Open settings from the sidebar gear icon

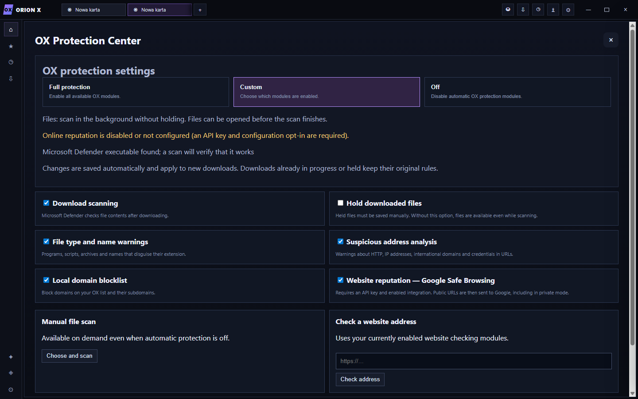pyautogui.click(x=11, y=390)
